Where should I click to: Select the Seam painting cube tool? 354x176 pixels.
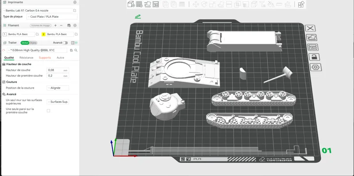pos(254,4)
